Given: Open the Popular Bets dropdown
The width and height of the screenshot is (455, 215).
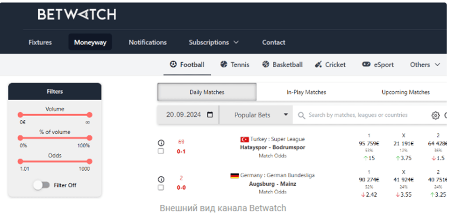Looking at the screenshot, I should pyautogui.click(x=256, y=115).
